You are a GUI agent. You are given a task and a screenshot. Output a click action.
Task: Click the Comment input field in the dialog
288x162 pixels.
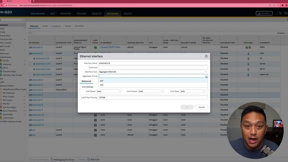pyautogui.click(x=153, y=67)
